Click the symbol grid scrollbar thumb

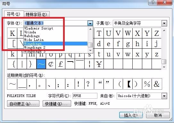coord(164,61)
